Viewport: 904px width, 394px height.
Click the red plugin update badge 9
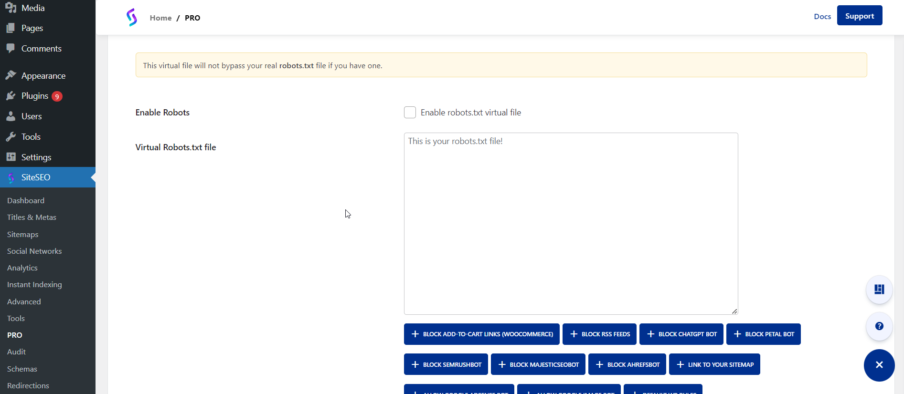pyautogui.click(x=57, y=96)
